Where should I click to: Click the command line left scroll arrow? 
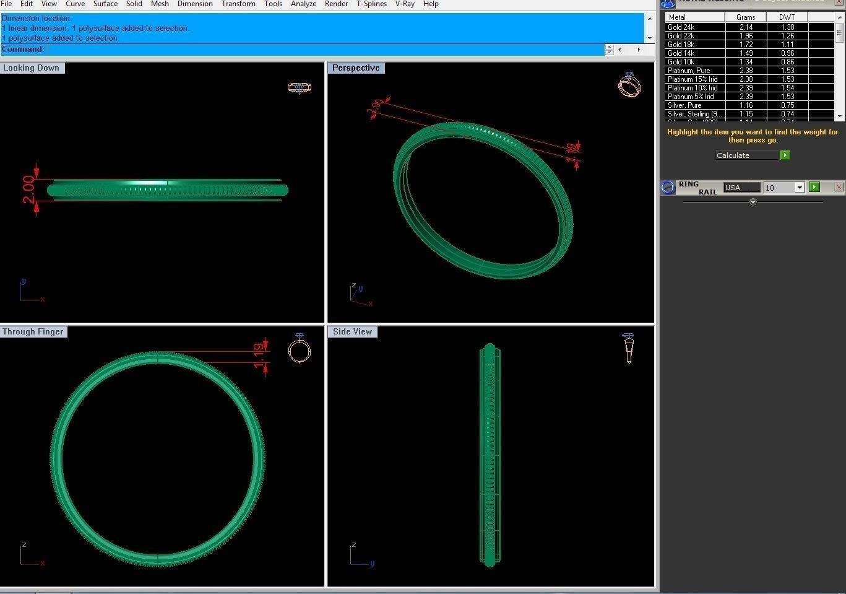pos(620,50)
